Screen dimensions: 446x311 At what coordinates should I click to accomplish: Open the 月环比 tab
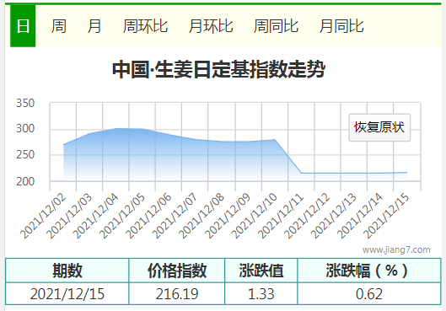tap(211, 26)
